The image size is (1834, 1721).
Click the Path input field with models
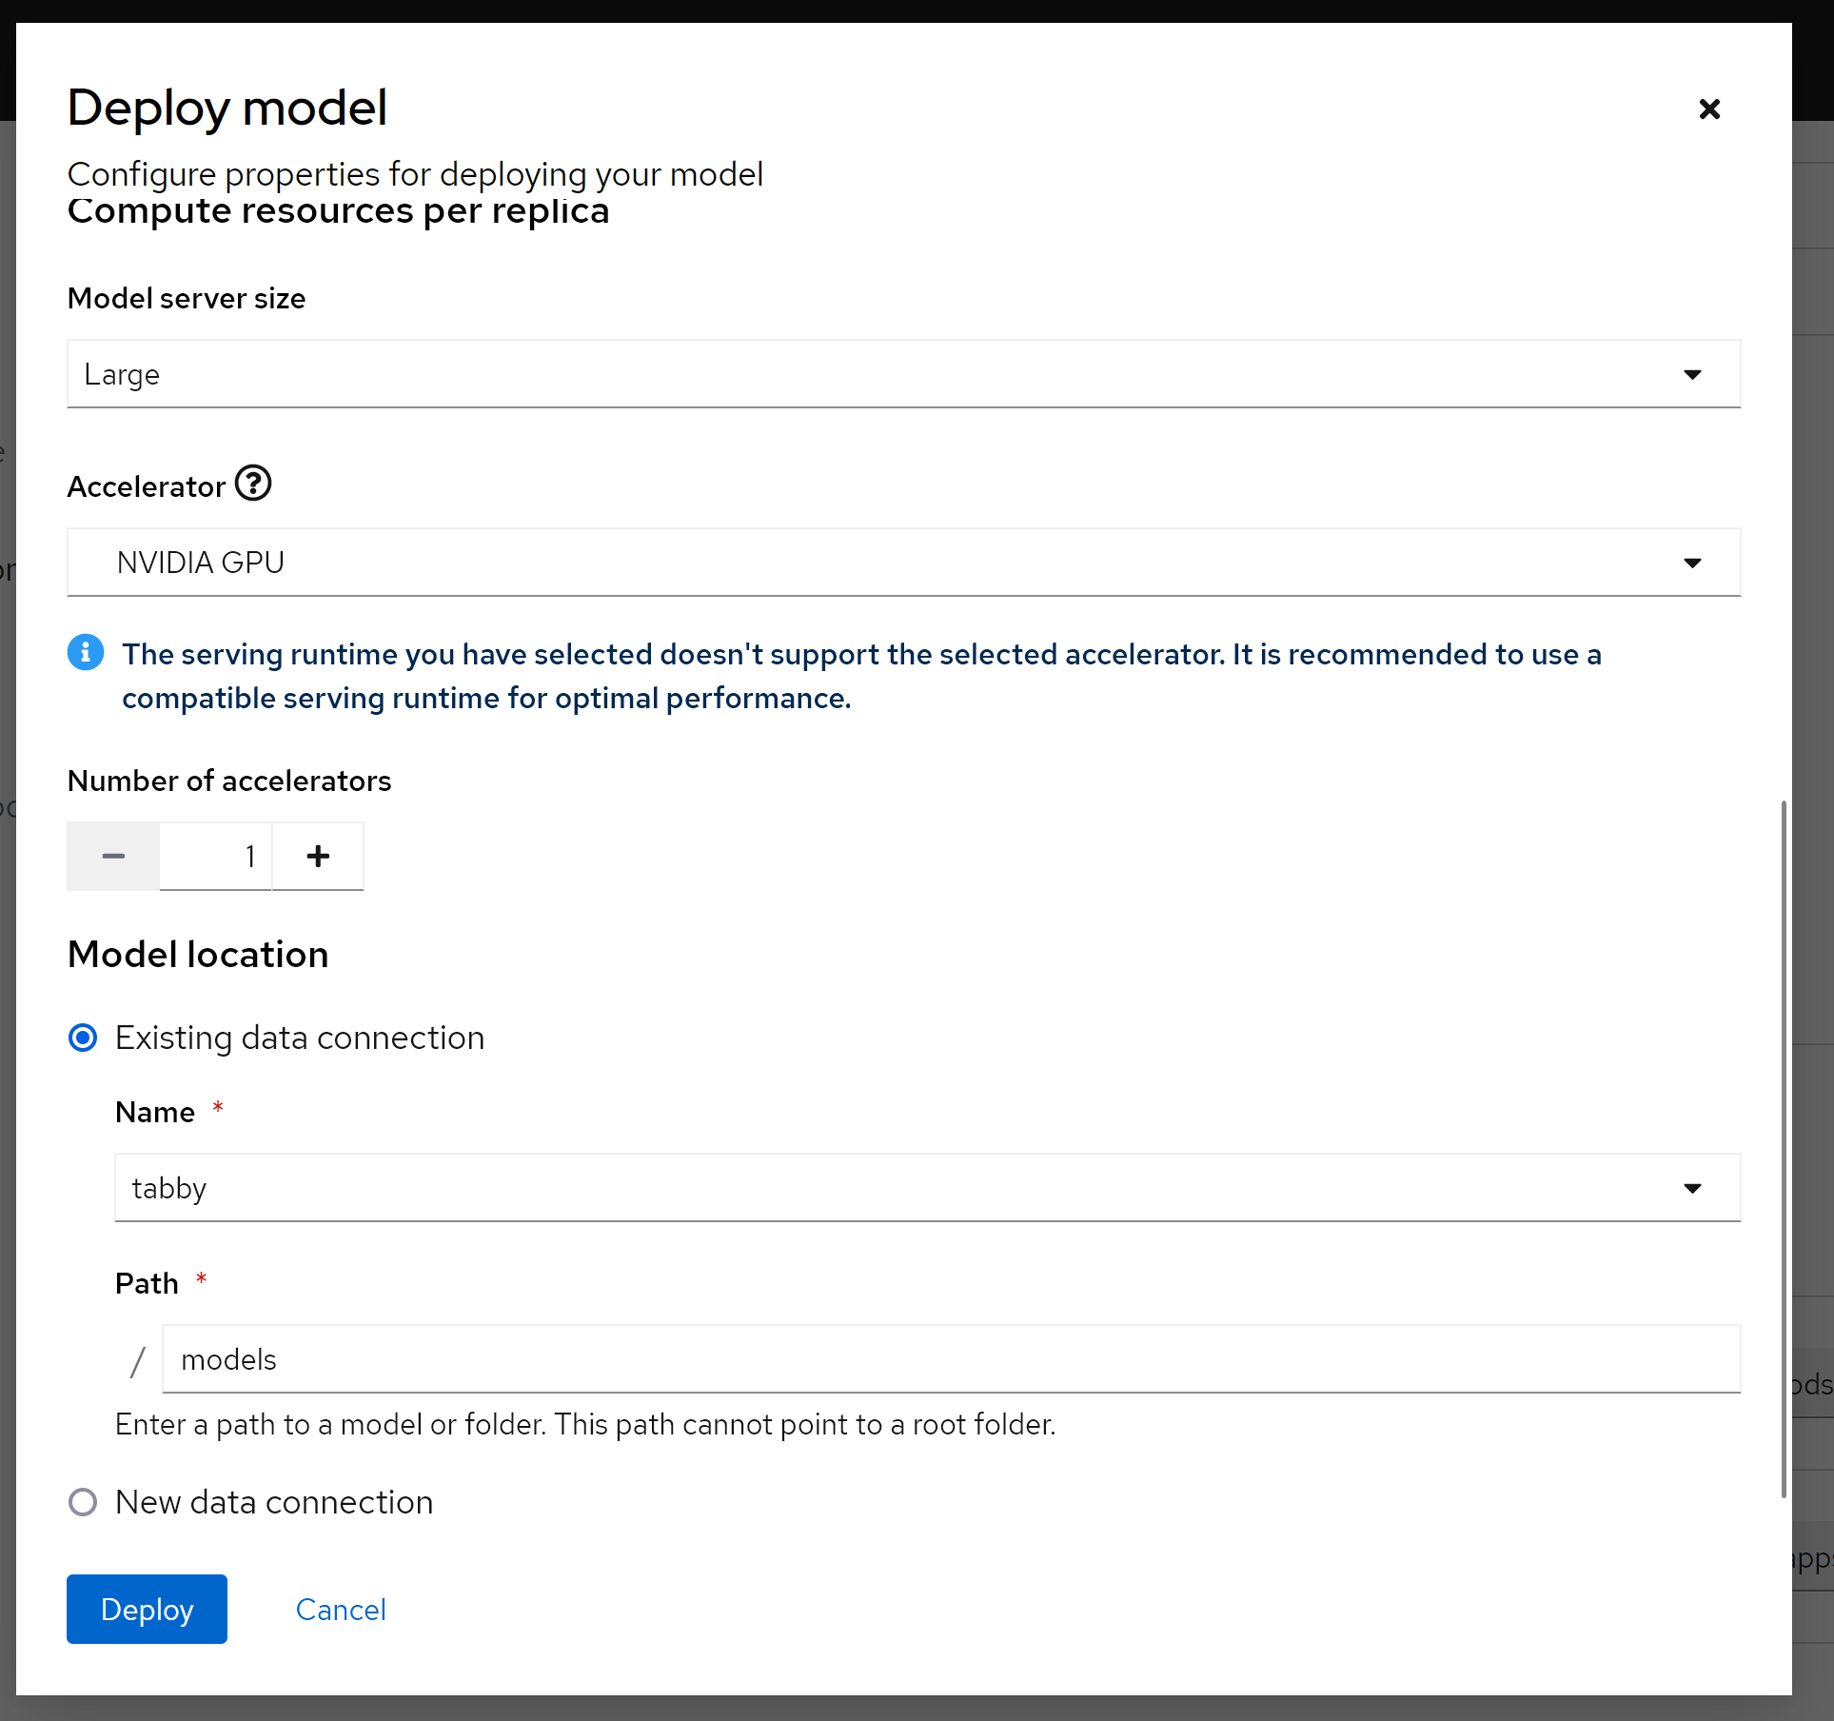click(950, 1359)
